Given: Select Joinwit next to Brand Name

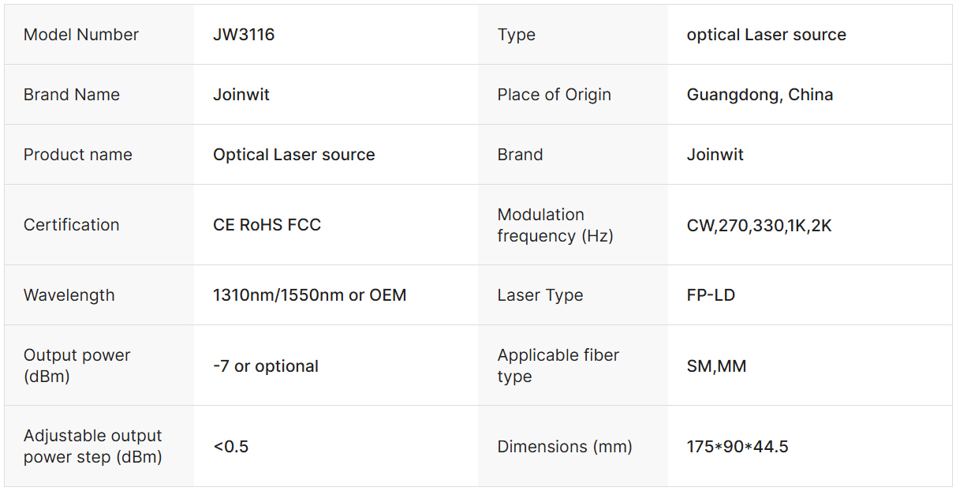Looking at the screenshot, I should (241, 95).
